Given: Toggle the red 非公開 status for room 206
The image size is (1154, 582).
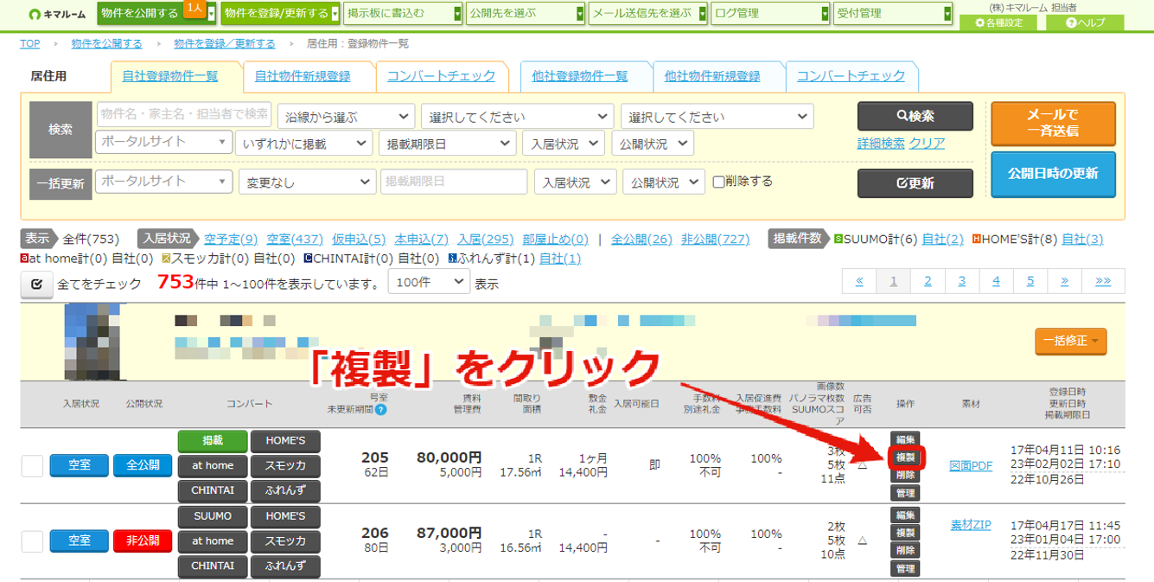Looking at the screenshot, I should (143, 540).
